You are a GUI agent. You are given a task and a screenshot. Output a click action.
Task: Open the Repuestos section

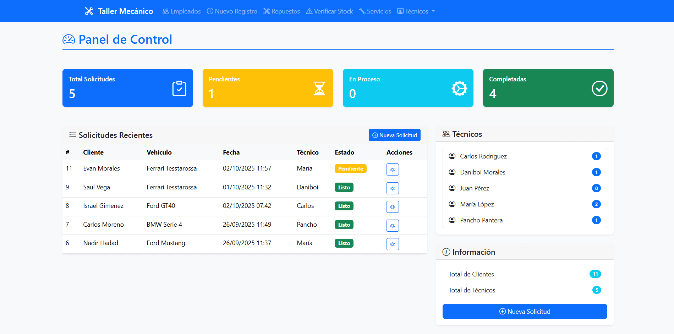(x=282, y=11)
